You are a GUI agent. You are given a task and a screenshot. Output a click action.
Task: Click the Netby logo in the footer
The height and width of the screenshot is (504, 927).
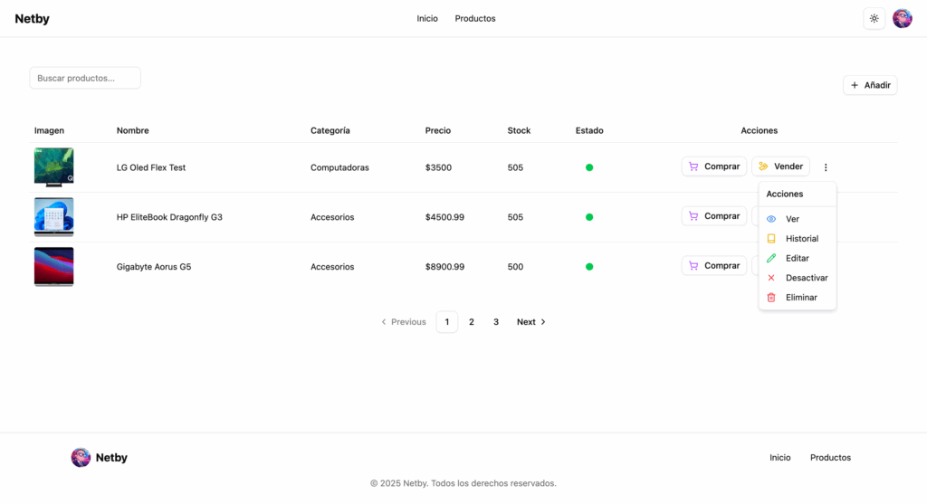pos(100,458)
